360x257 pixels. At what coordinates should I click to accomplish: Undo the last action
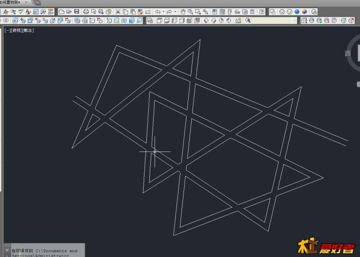pos(158,12)
